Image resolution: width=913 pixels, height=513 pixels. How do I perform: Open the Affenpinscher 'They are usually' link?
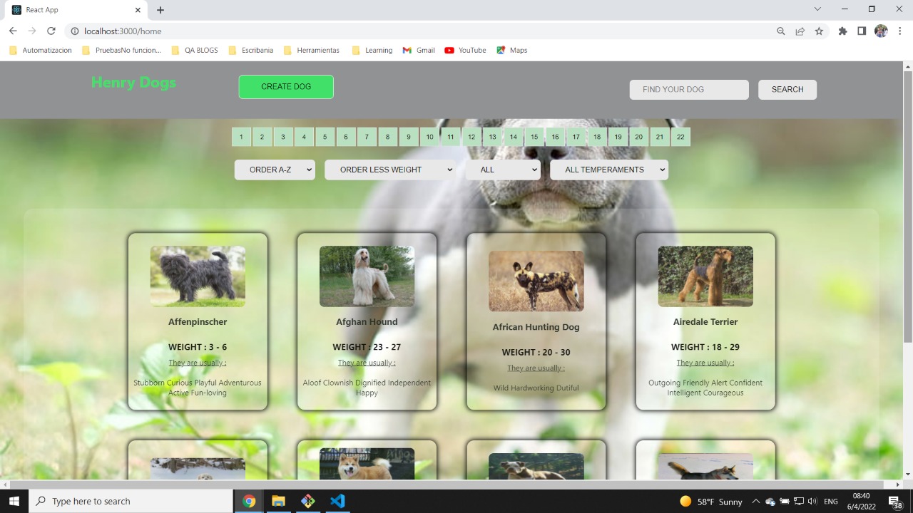click(x=197, y=362)
